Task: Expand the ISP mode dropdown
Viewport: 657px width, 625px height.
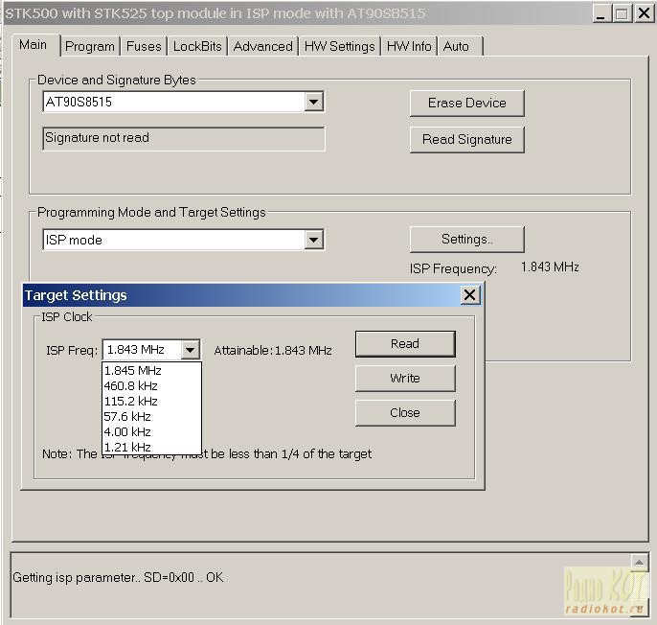Action: (314, 240)
